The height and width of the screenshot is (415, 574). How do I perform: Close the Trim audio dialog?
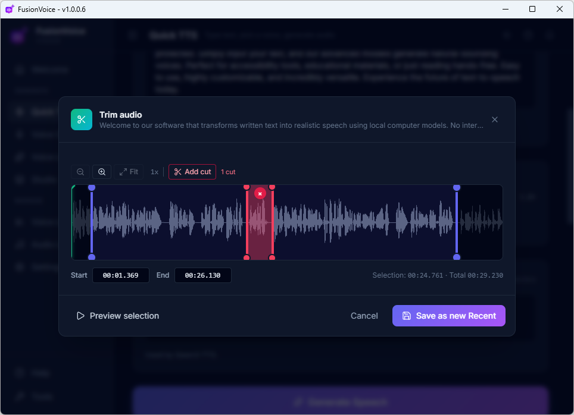click(x=495, y=120)
